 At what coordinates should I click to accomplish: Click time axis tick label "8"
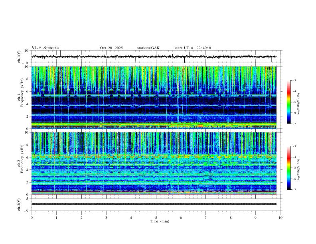pos(231,218)
